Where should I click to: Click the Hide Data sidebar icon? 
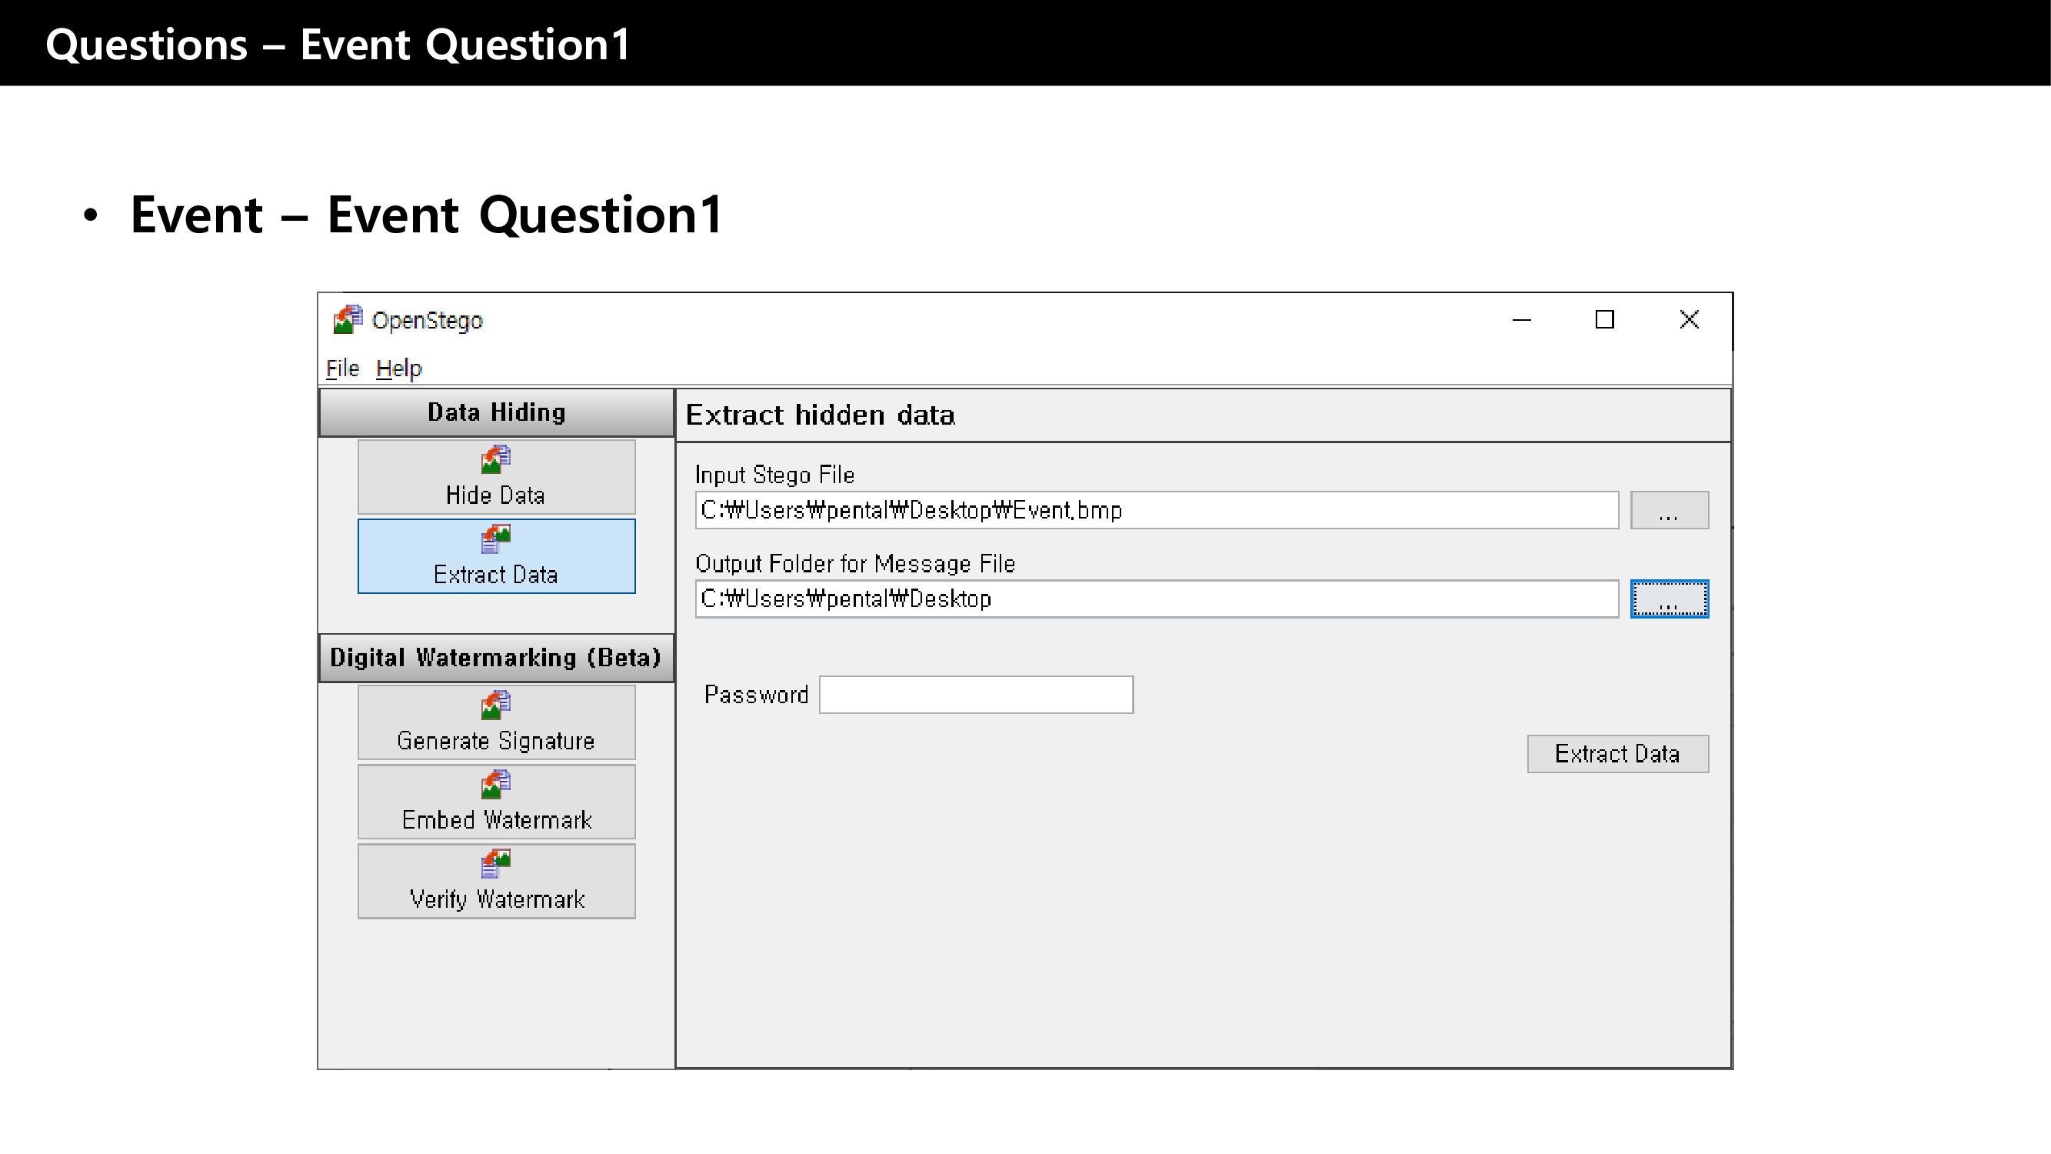pos(495,460)
